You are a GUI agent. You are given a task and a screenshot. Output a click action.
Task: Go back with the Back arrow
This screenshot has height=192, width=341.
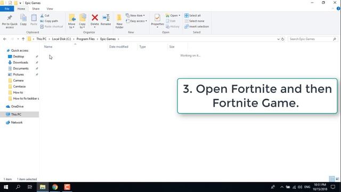5,39
